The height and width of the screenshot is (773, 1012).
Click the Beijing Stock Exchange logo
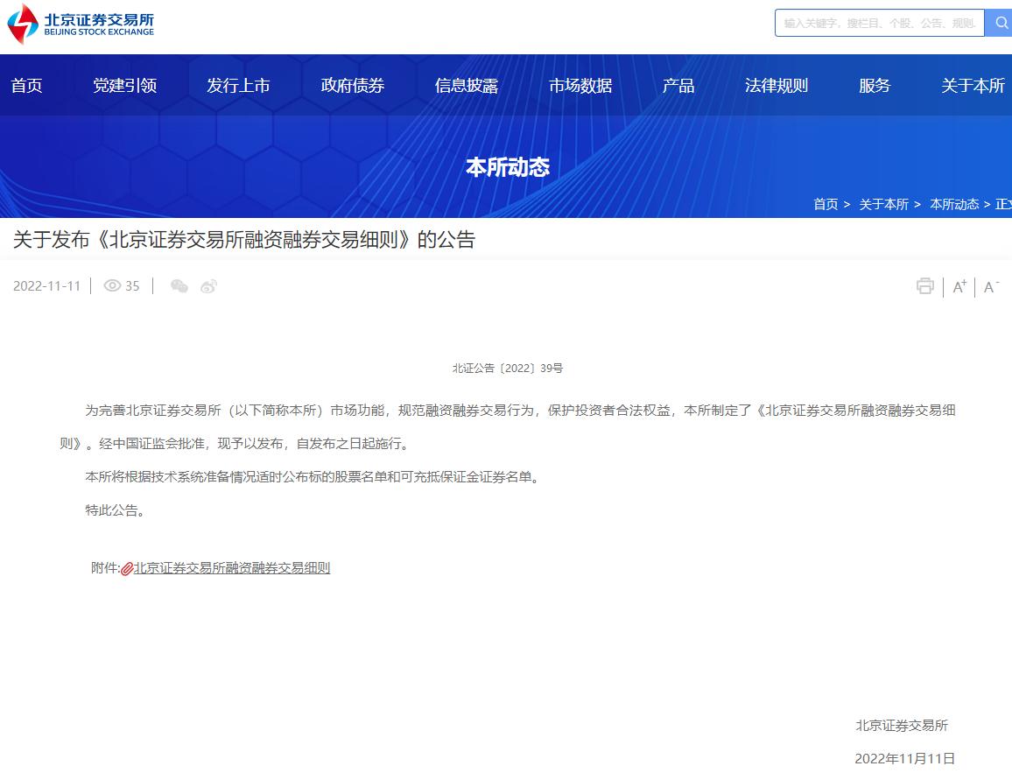[81, 24]
